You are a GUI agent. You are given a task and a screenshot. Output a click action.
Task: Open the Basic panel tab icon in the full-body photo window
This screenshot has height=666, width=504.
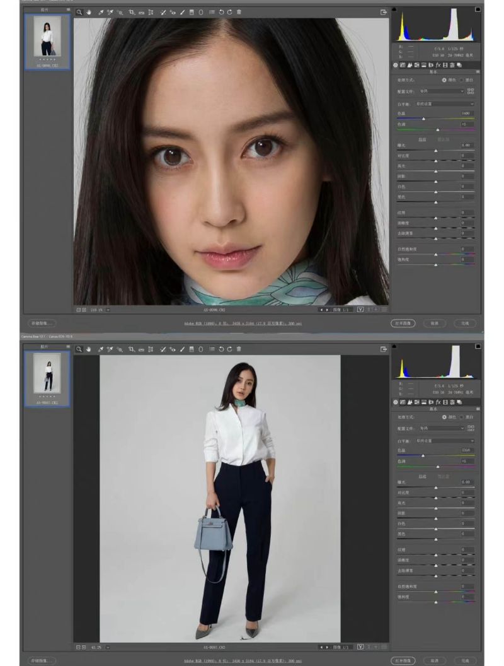[396, 402]
